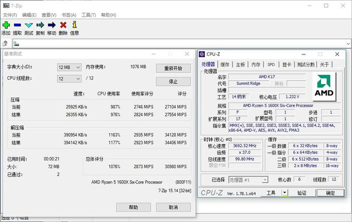This screenshot has height=222, width=352.
Task: Click the Test (测试) checkmark icon
Action: (29, 25)
